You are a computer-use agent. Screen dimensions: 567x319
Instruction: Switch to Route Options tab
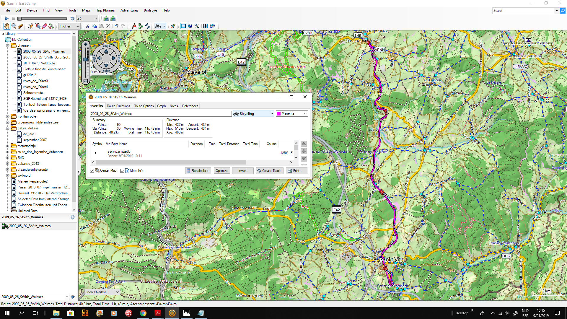coord(144,106)
